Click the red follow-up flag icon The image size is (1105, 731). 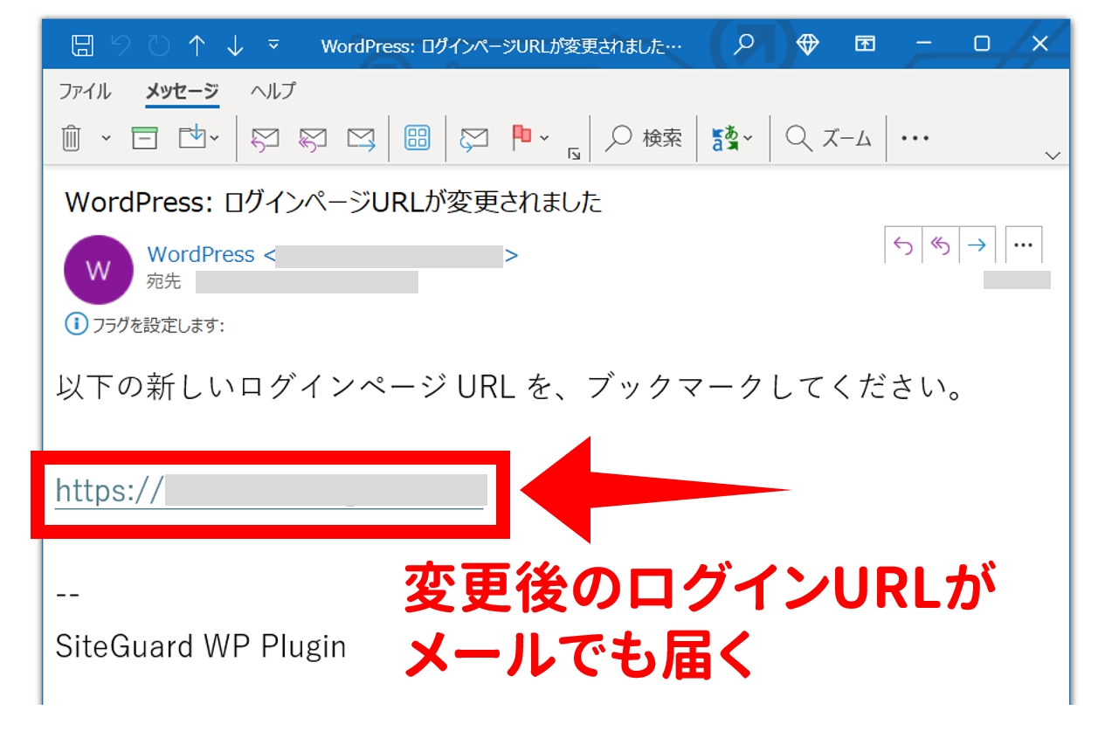(521, 137)
